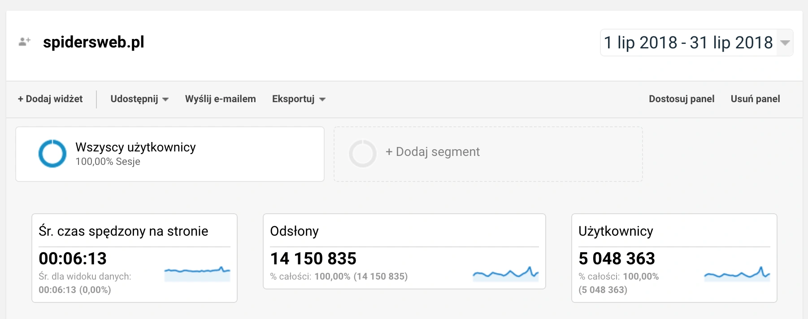Click the Odsłony sparkline chart
This screenshot has height=319, width=808.
pos(506,273)
